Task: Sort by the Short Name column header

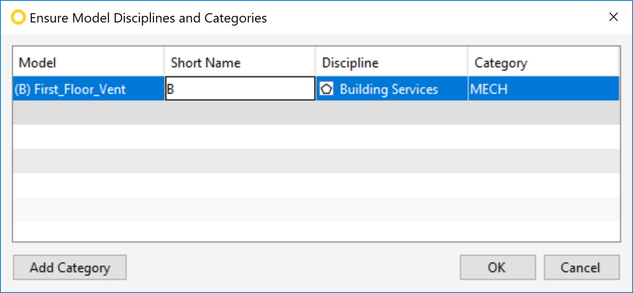Action: pos(240,63)
